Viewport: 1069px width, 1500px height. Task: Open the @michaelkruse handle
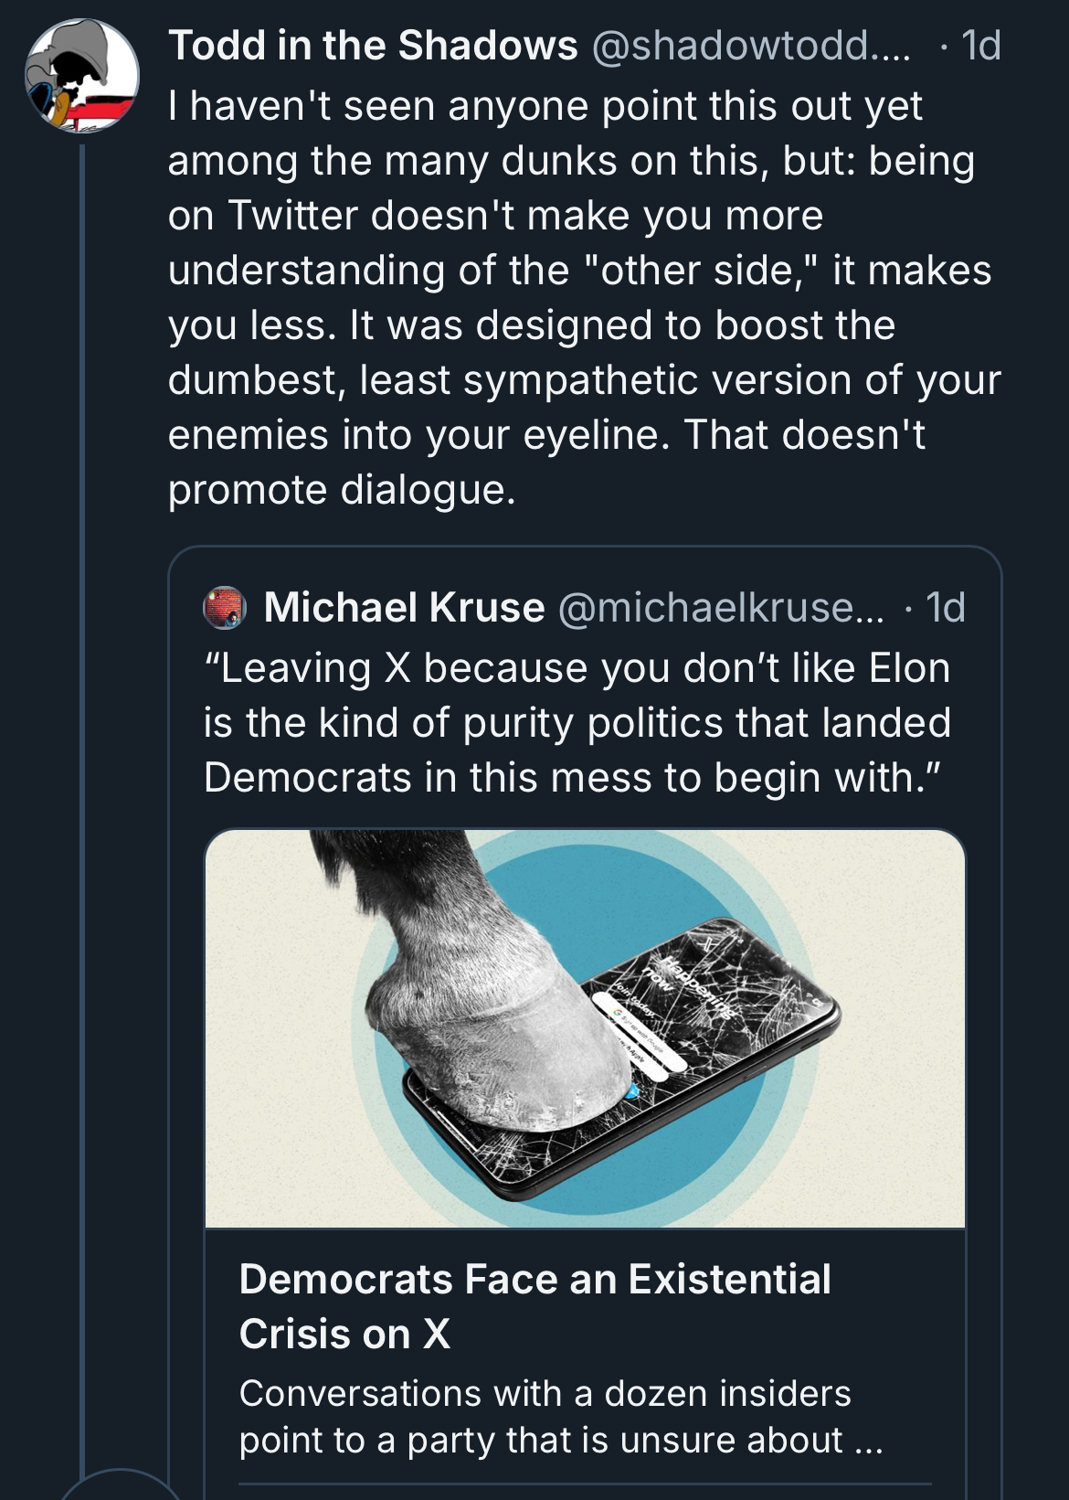pyautogui.click(x=721, y=607)
